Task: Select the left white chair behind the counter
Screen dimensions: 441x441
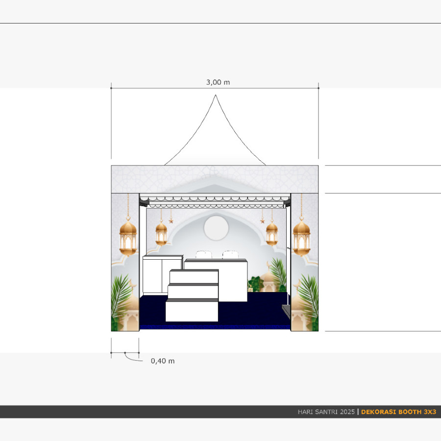Action: tap(203, 254)
